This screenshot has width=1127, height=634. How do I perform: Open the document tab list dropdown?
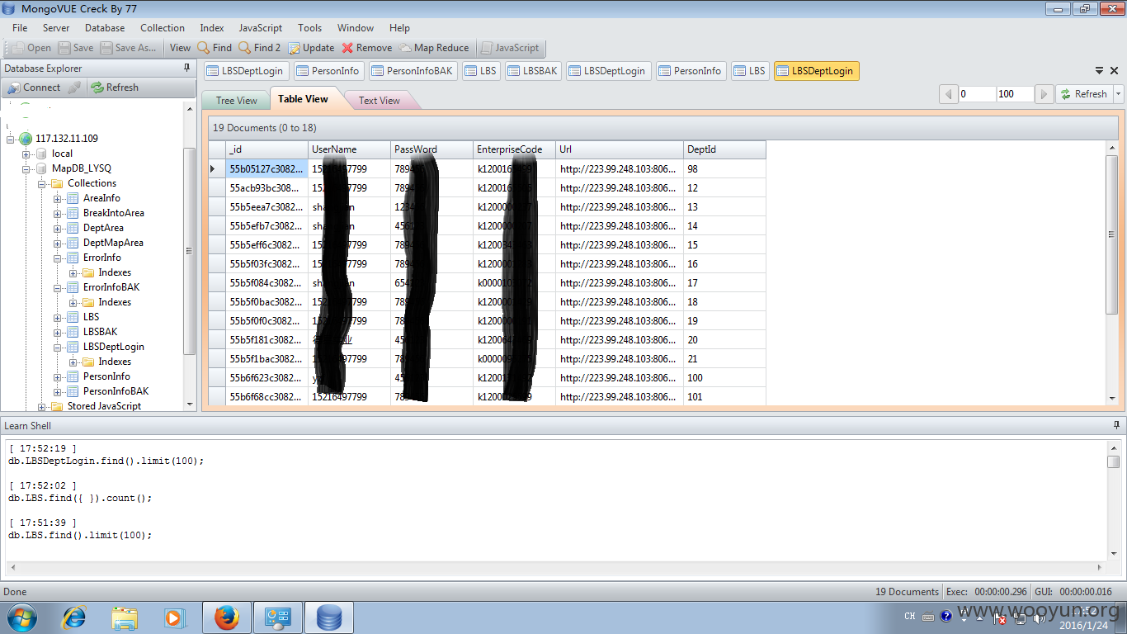pos(1100,71)
